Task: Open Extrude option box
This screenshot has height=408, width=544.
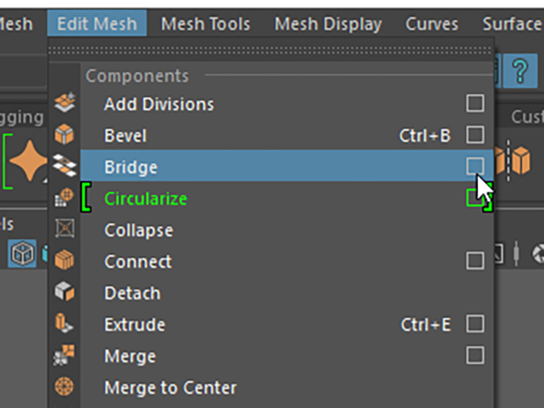Action: pos(475,324)
